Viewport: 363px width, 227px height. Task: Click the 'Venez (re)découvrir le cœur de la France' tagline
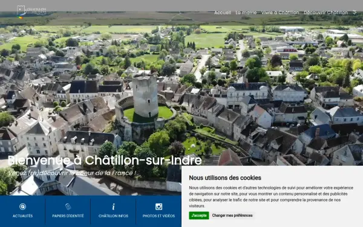[x=72, y=173]
